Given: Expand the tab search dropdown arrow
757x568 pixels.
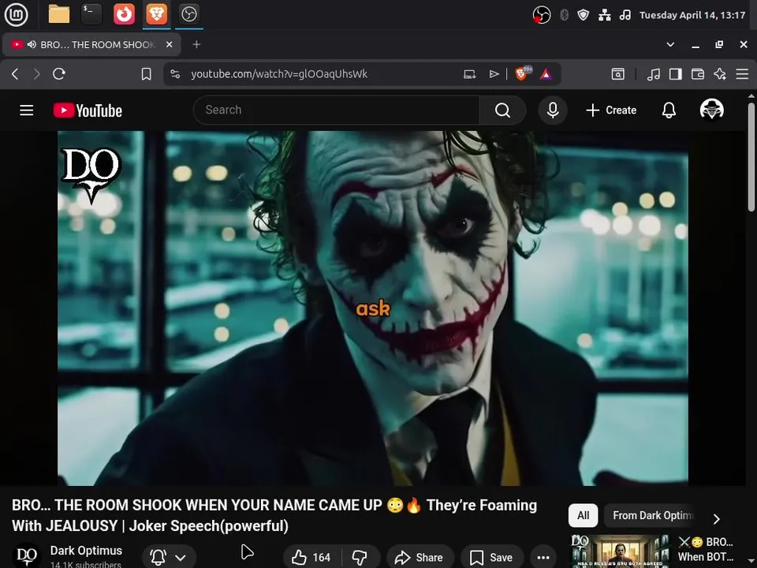Looking at the screenshot, I should point(670,44).
